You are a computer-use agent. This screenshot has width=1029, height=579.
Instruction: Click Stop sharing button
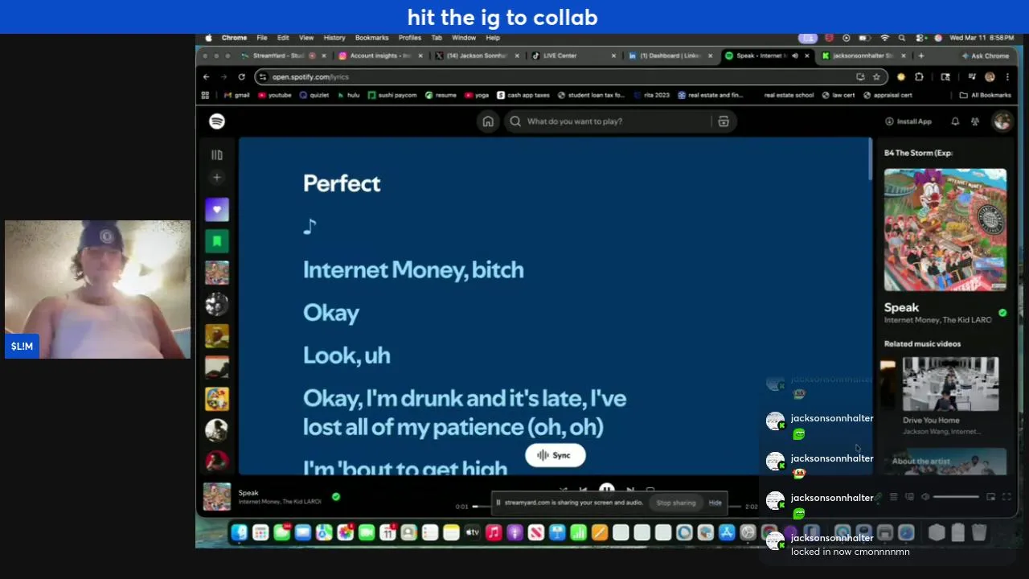pyautogui.click(x=676, y=503)
